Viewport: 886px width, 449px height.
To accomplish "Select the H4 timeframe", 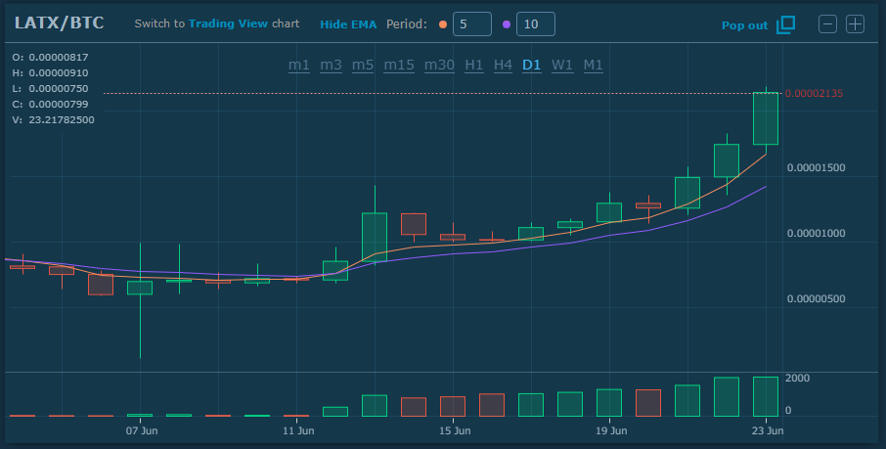I will pyautogui.click(x=503, y=65).
